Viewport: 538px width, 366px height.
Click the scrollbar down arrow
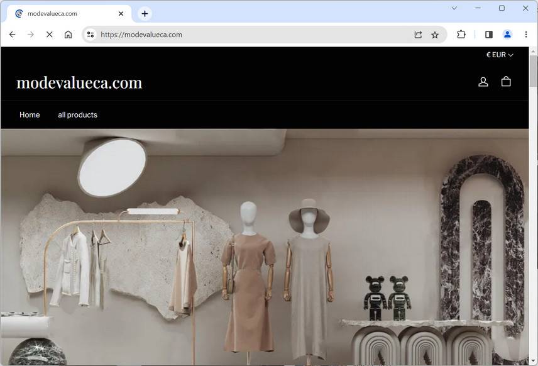point(533,361)
